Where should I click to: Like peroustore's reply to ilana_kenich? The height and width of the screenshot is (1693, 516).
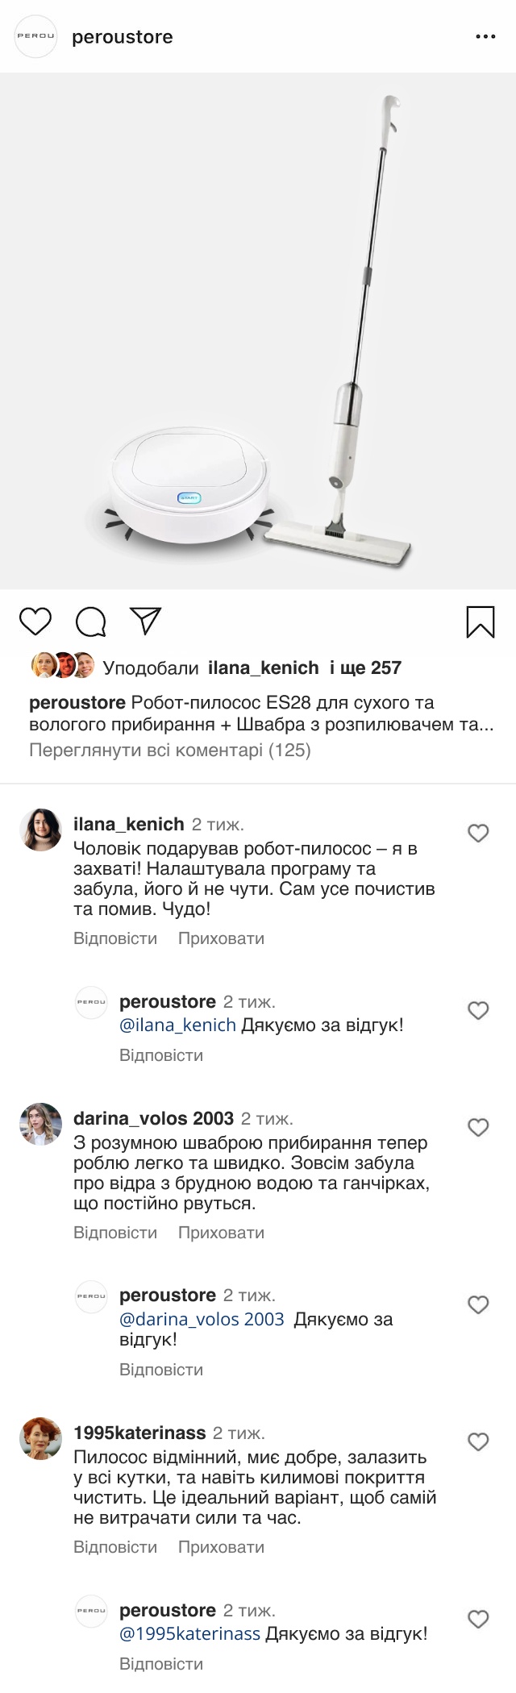tap(479, 1010)
